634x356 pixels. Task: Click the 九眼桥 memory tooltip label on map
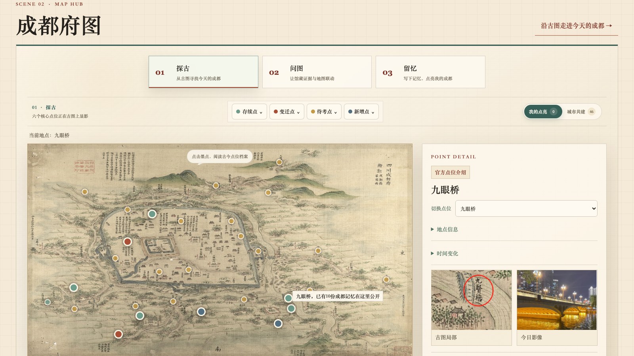tap(338, 296)
